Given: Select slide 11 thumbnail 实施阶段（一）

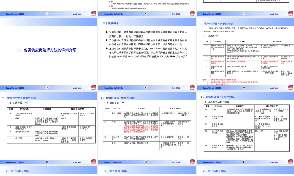Looking at the screenshot, I should (x=49, y=128).
